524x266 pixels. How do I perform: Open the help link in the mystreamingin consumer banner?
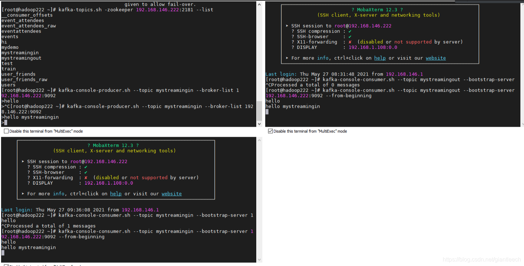pyautogui.click(x=116, y=194)
